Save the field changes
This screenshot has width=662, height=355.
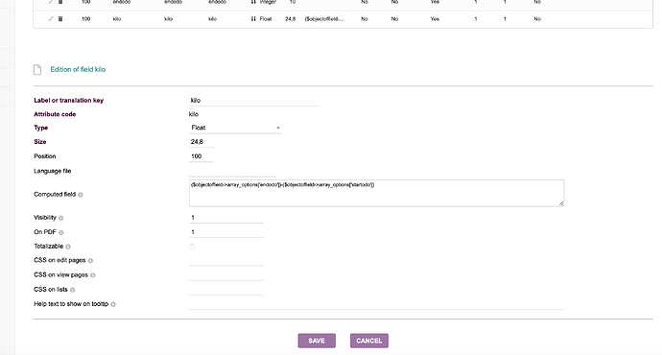[x=317, y=341]
